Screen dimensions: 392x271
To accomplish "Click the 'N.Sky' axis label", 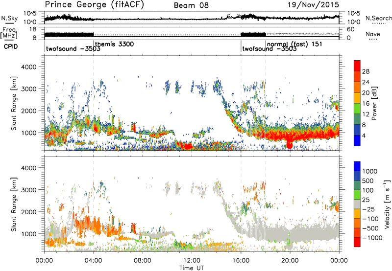I will (9, 18).
